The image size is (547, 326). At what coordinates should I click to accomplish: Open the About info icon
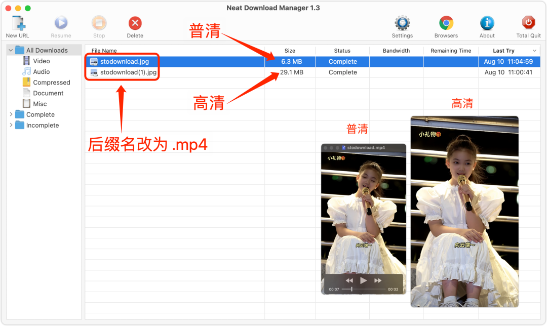coord(487,23)
